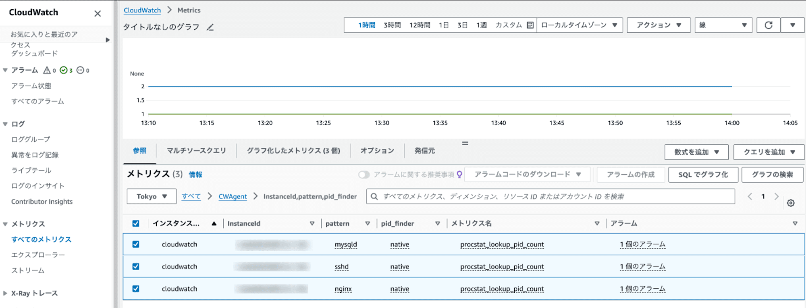
Task: Open the Options tab
Action: (x=377, y=151)
